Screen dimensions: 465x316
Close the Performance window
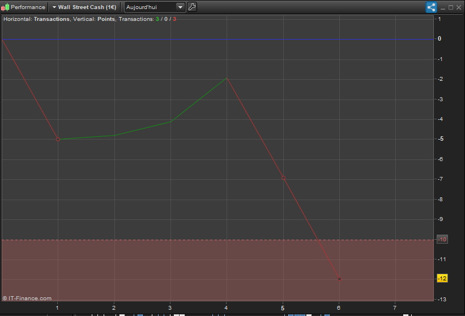point(459,7)
